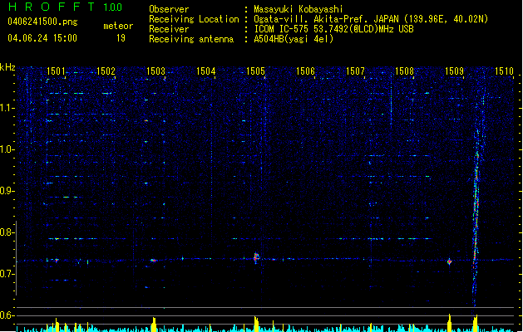The image size is (523, 332).
Task: Click the date 04.06.24 15:00
Action: pyautogui.click(x=42, y=38)
